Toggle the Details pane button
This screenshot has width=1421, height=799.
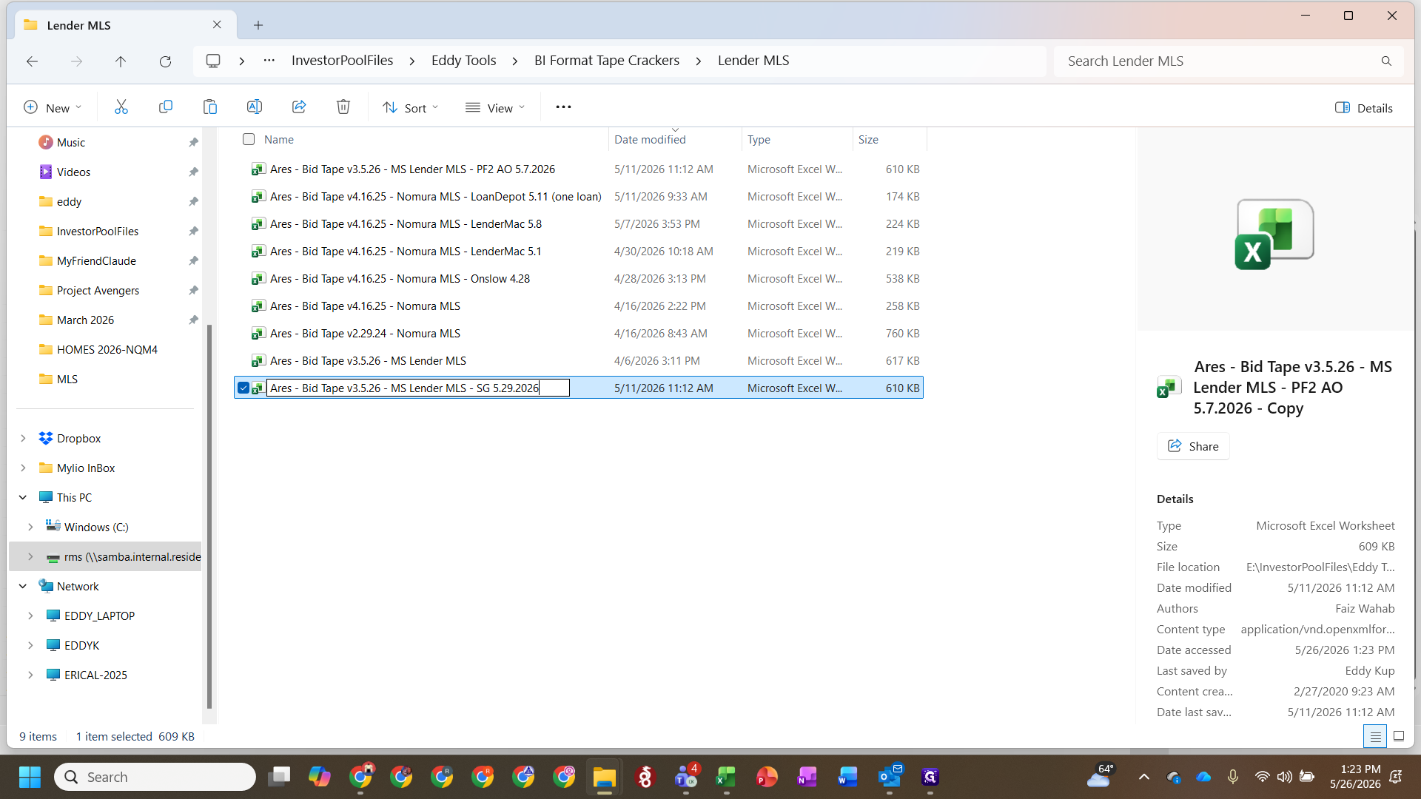[x=1364, y=108]
